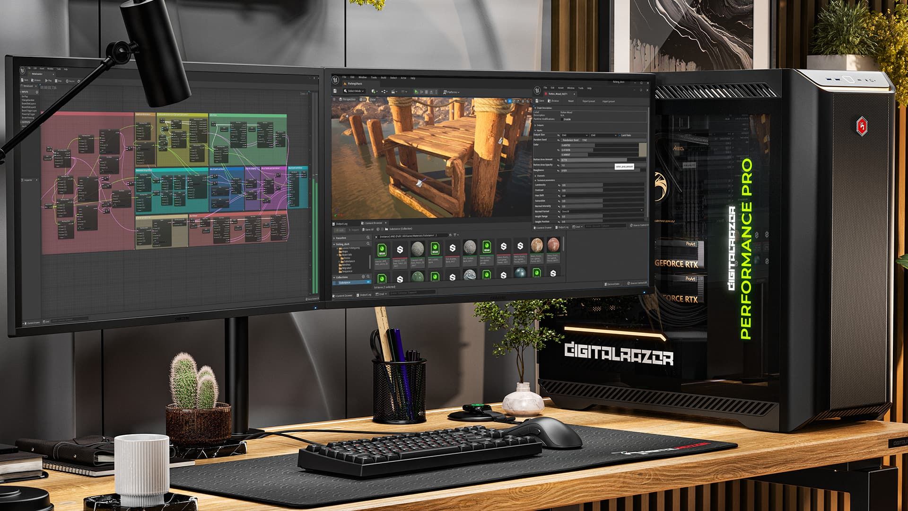
Task: Click the color preview swatch
Action: coord(643,150)
